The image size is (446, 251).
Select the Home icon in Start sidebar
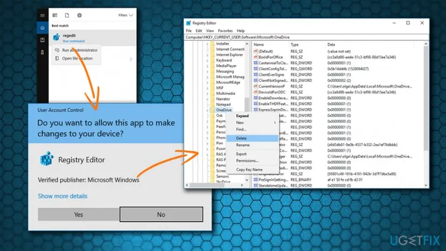43,28
